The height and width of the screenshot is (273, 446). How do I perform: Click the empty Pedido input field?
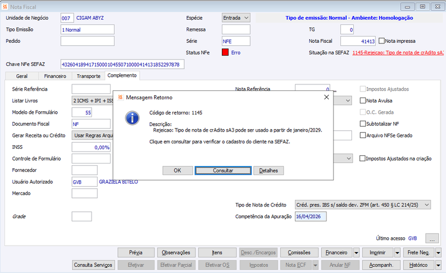pyautogui.click(x=87, y=41)
